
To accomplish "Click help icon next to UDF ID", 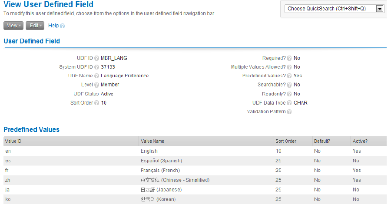I will point(97,58).
